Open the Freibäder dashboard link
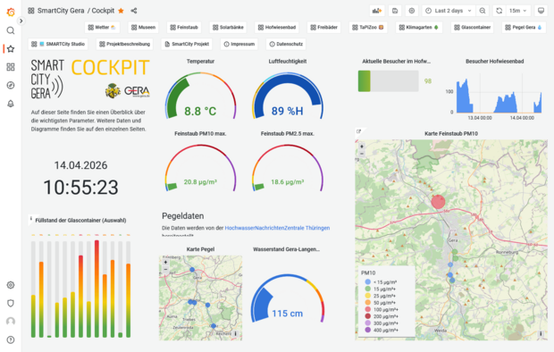 [x=324, y=27]
